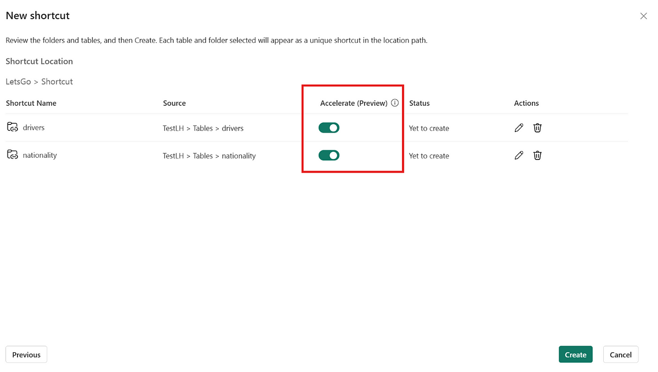Delete the drivers shortcut using the trash icon
This screenshot has height=372, width=658.
click(x=537, y=128)
